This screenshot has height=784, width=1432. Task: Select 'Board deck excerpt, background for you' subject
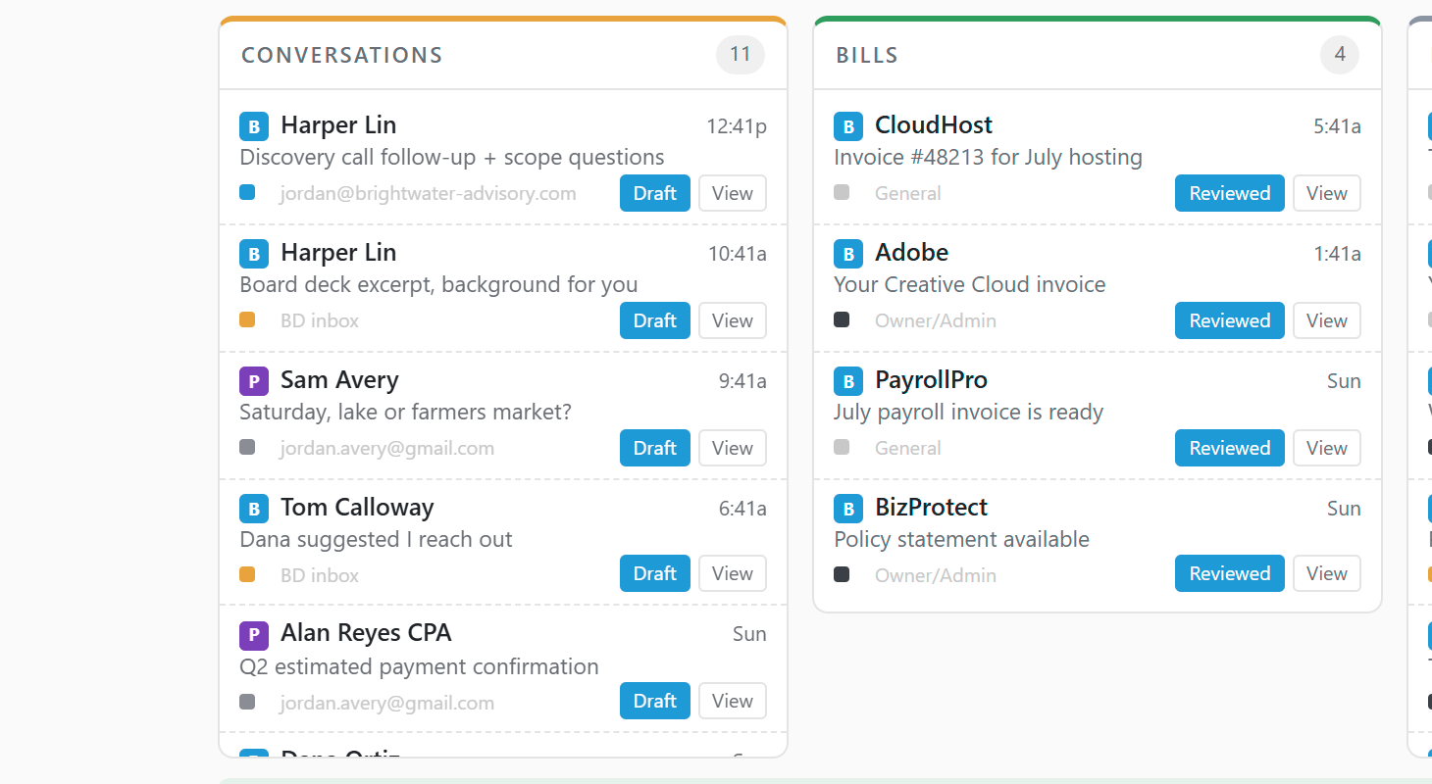pyautogui.click(x=438, y=284)
